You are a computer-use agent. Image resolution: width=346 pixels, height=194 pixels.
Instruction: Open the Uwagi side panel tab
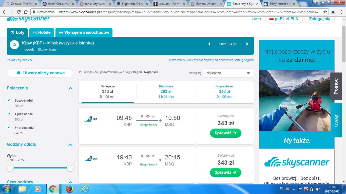(x=336, y=120)
